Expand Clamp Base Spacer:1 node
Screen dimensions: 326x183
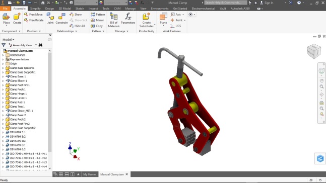pyautogui.click(x=3, y=68)
